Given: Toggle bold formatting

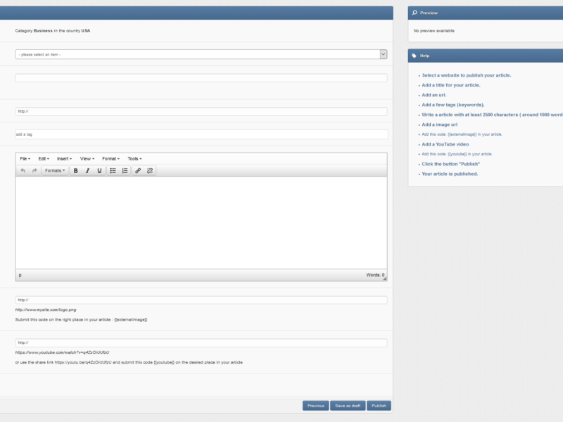Looking at the screenshot, I should coord(76,171).
